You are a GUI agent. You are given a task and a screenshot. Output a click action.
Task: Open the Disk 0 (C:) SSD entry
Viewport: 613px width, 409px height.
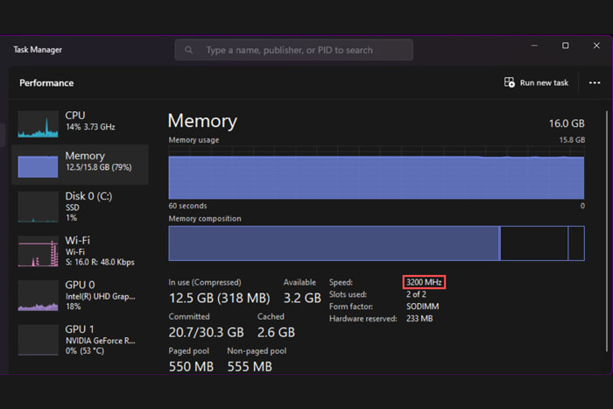click(81, 206)
